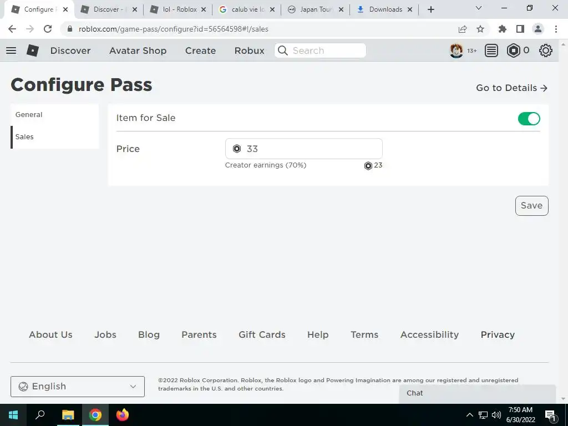
Task: Open Terms footer link
Action: pyautogui.click(x=364, y=334)
